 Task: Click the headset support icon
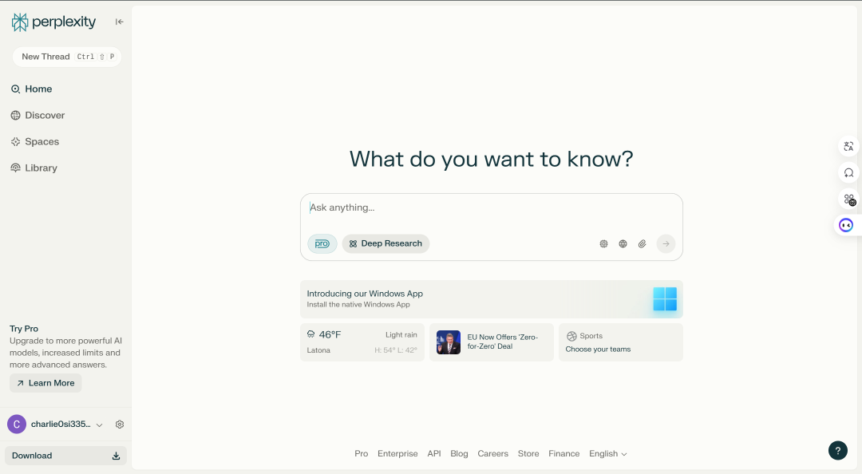[848, 172]
